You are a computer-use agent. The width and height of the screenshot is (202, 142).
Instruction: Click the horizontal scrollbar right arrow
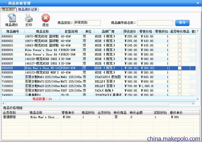point(193,104)
